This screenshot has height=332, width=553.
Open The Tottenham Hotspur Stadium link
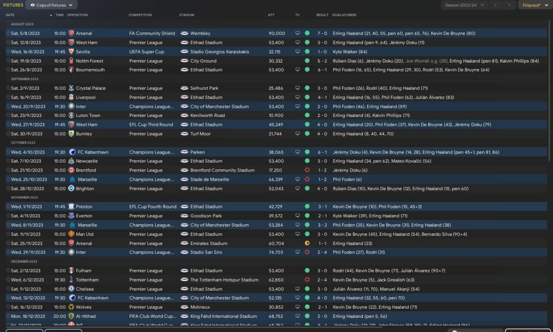(x=224, y=280)
